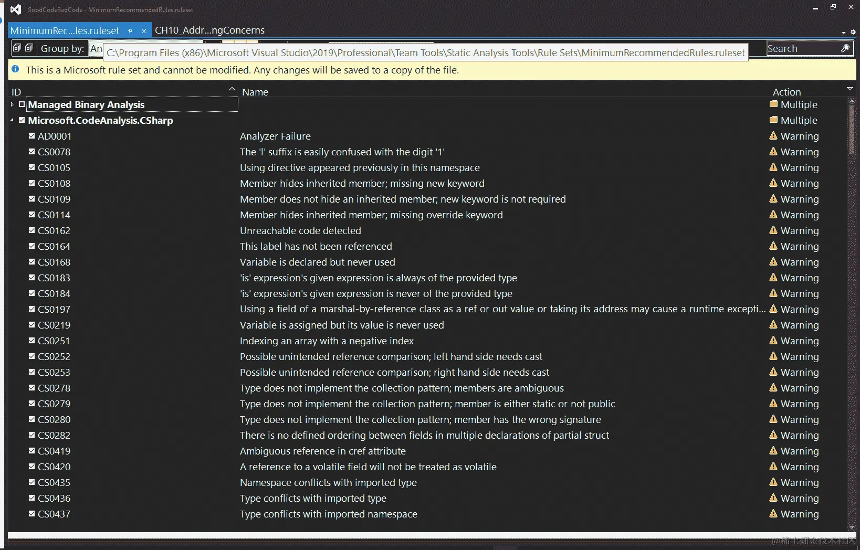This screenshot has height=550, width=860.
Task: Toggle the Microsoft.CodeAnalysis.CSharp group checkbox
Action: tap(22, 120)
